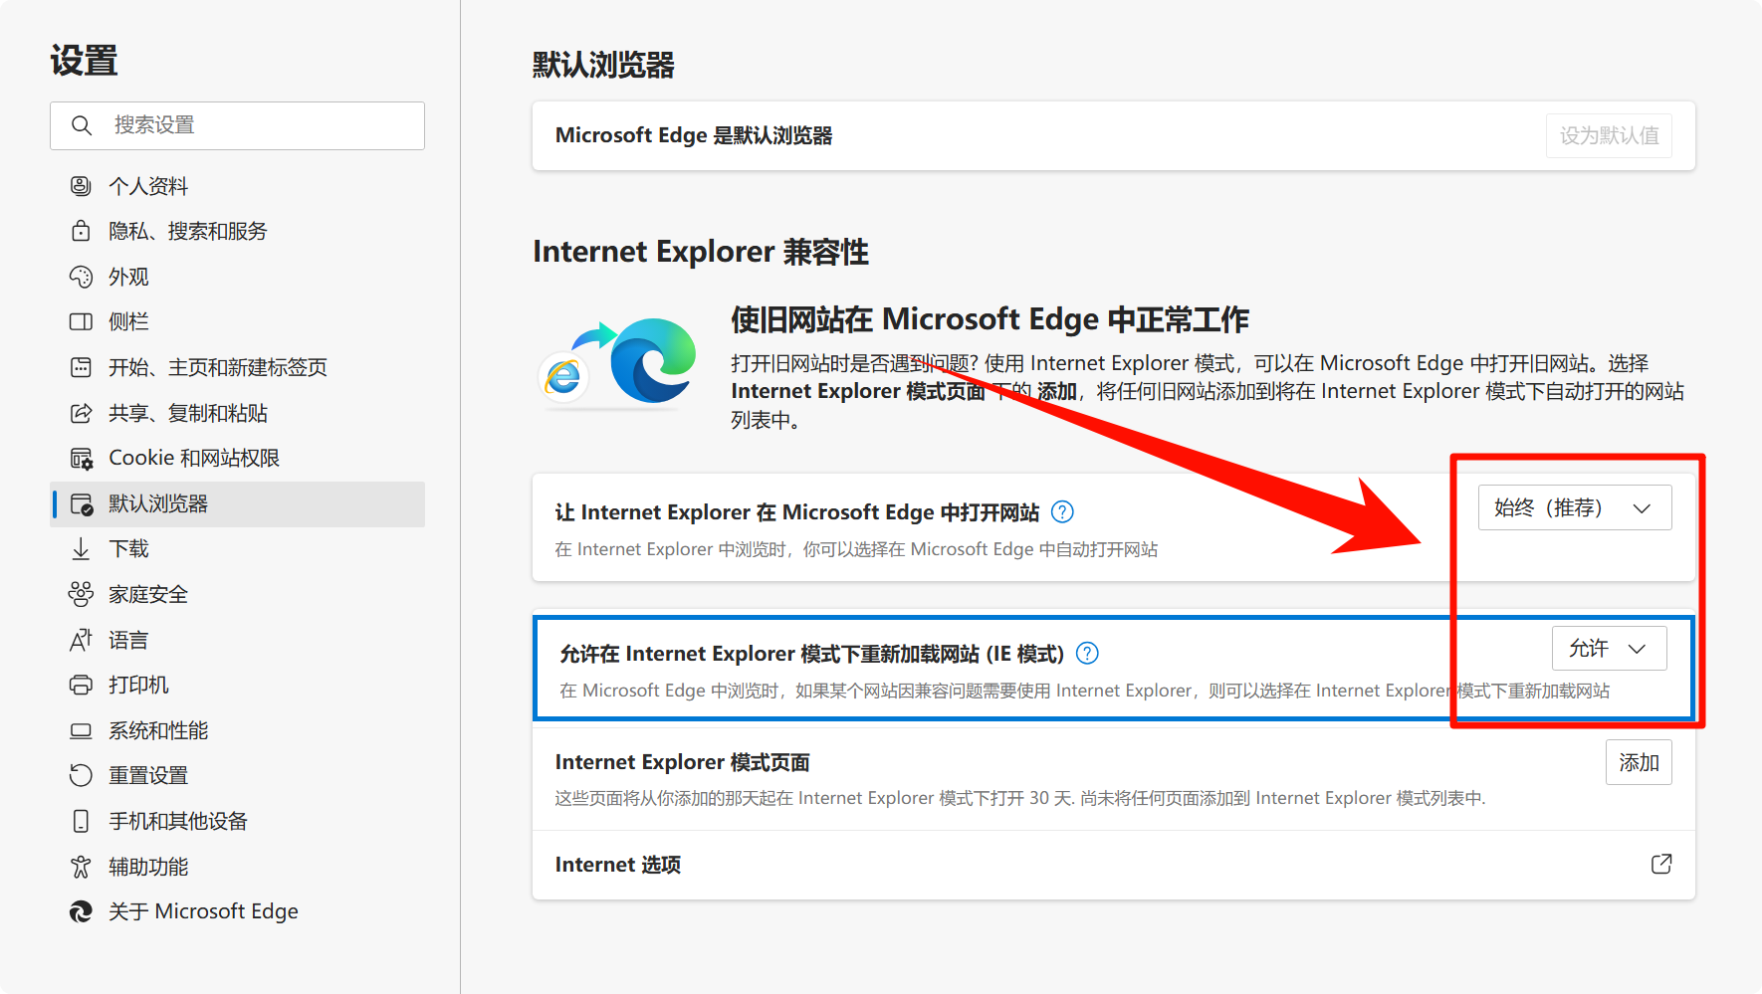
Task: Open 手机和其他设备 settings
Action: pyautogui.click(x=238, y=821)
